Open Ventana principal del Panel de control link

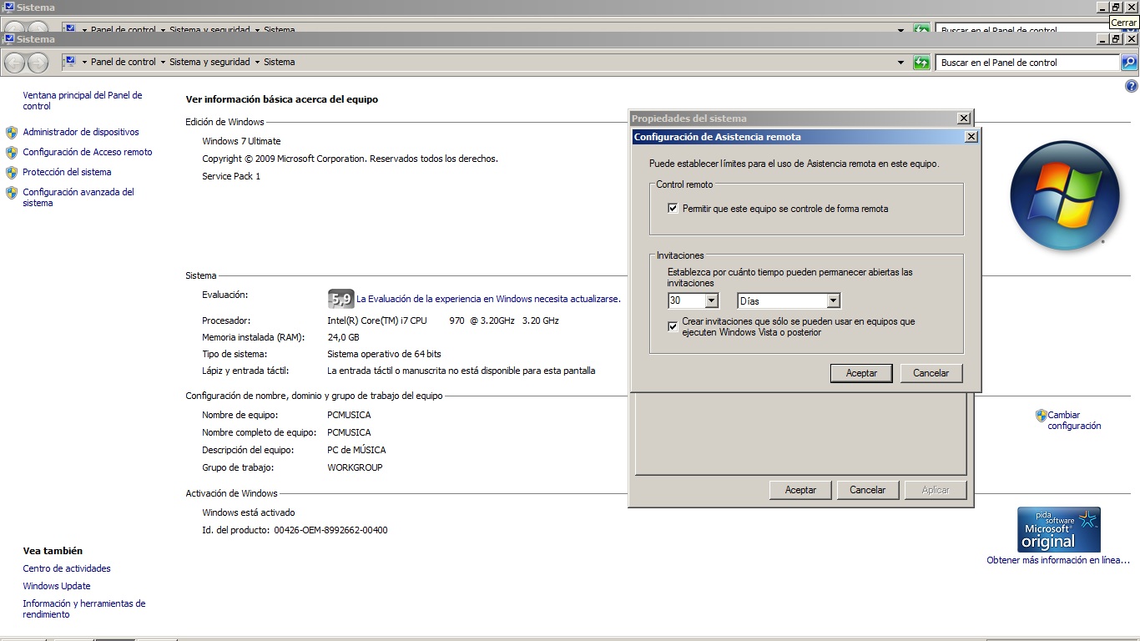[83, 101]
